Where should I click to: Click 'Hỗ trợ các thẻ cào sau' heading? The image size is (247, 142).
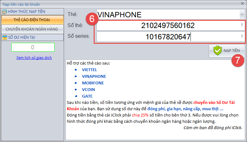click(88, 63)
